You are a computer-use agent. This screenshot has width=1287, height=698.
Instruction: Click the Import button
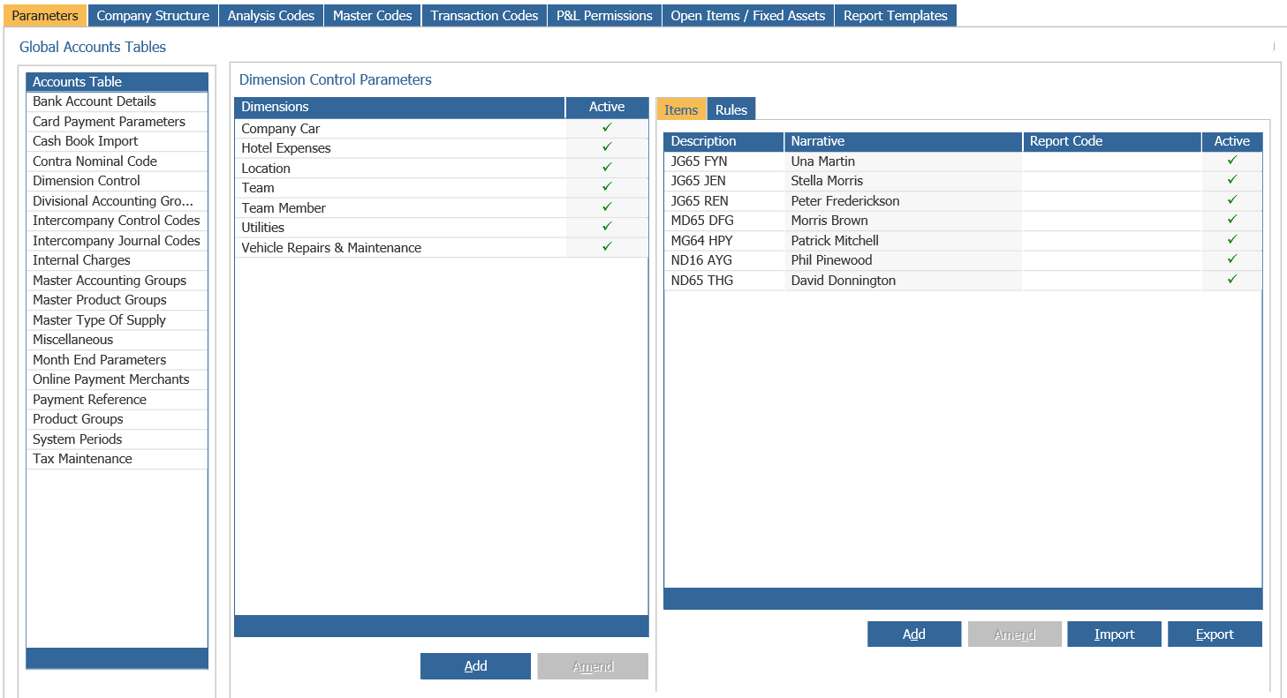(x=1114, y=634)
